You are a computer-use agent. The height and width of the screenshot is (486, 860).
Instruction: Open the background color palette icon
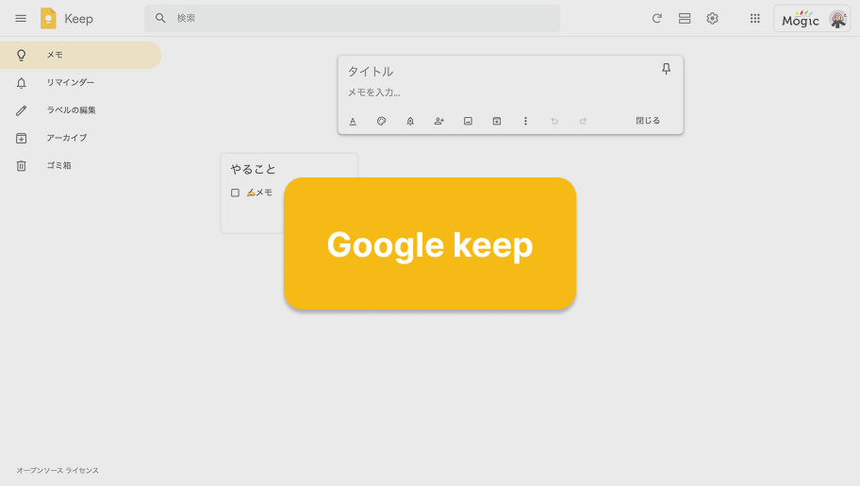(x=381, y=121)
